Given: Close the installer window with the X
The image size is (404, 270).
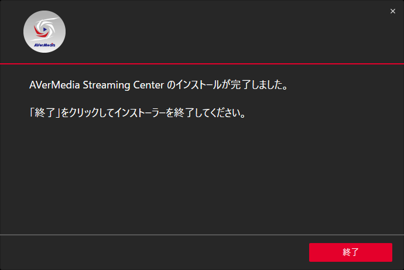Looking at the screenshot, I should (393, 11).
